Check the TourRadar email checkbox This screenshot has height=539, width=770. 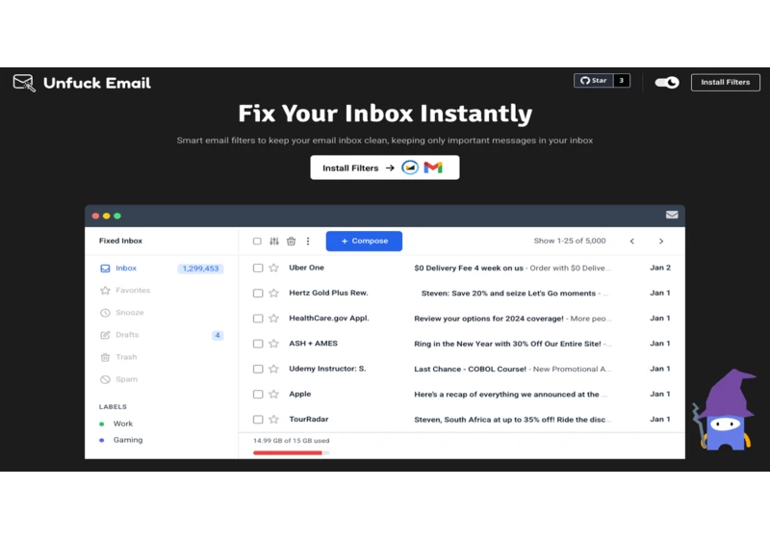(x=258, y=420)
